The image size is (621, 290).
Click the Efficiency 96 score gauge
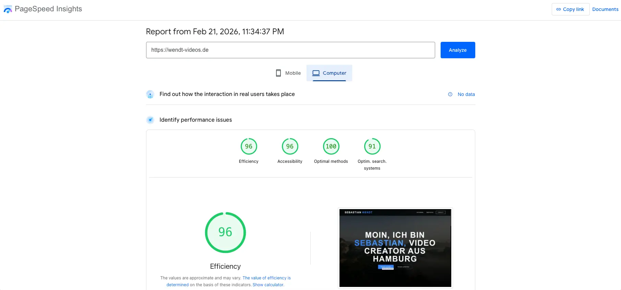click(249, 146)
